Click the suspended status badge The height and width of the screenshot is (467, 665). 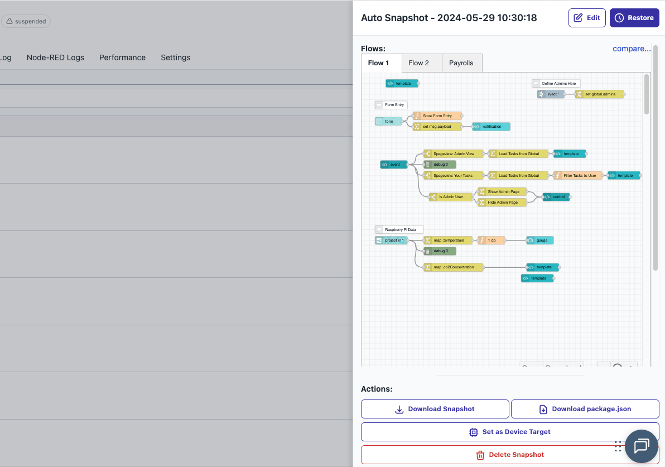(x=26, y=21)
